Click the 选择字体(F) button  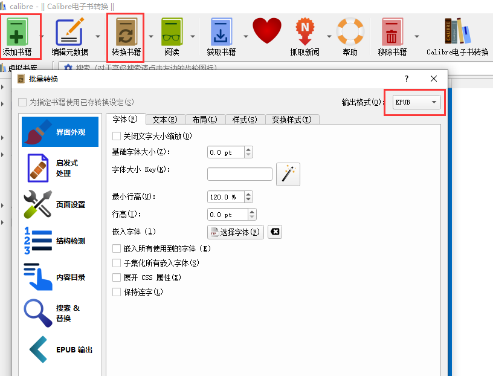point(236,232)
